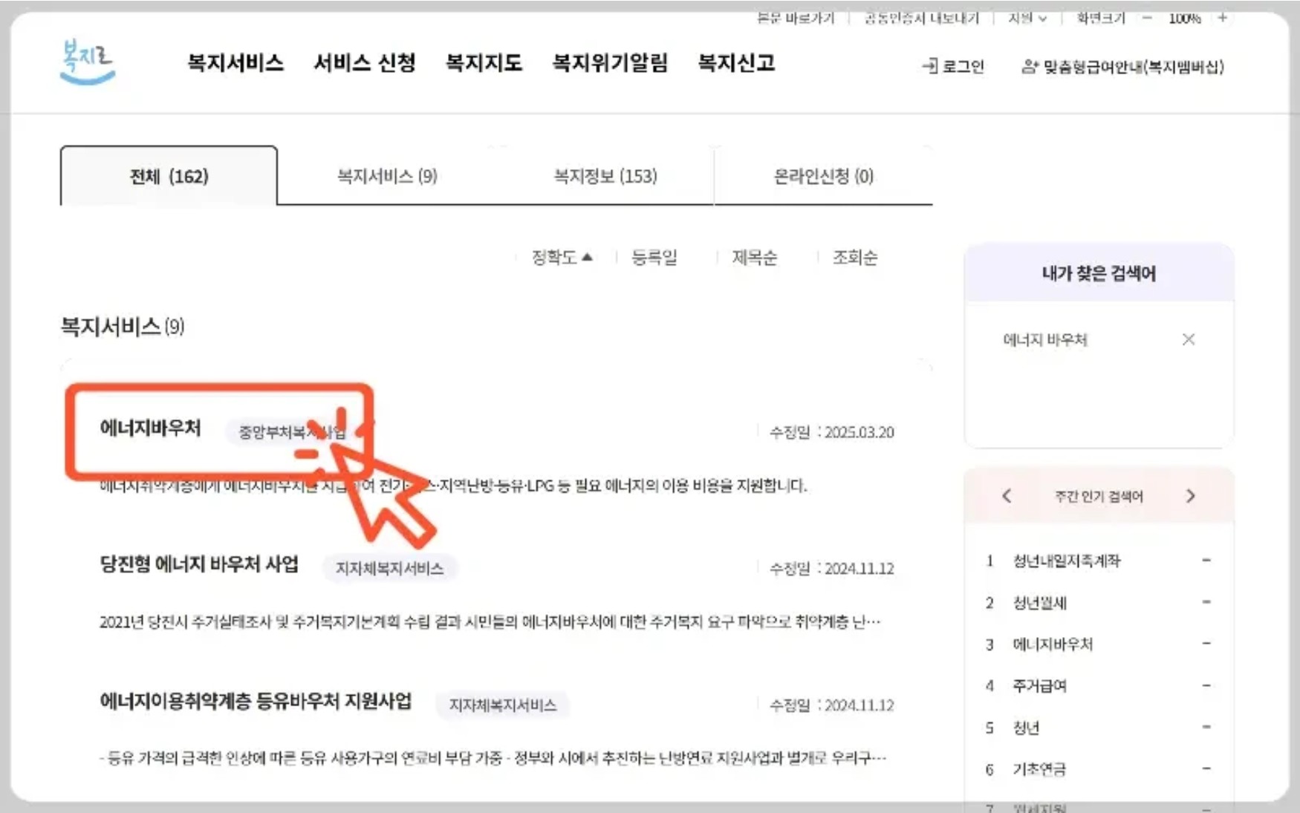The width and height of the screenshot is (1300, 813).
Task: Select popular search term 기초연금
Action: (1039, 768)
